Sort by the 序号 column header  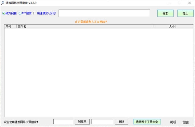(10, 26)
